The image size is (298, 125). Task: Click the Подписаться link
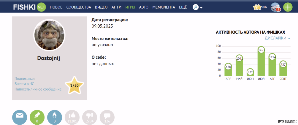[x=25, y=78]
